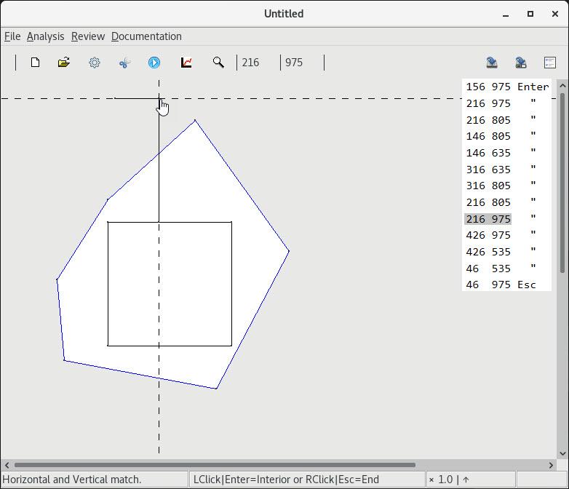Image resolution: width=569 pixels, height=489 pixels.
Task: Open the Review menu
Action: (88, 36)
